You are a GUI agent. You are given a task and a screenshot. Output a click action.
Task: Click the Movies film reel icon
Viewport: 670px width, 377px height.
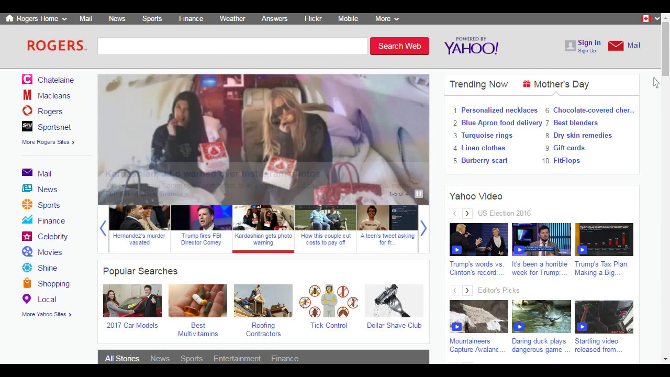pos(27,252)
